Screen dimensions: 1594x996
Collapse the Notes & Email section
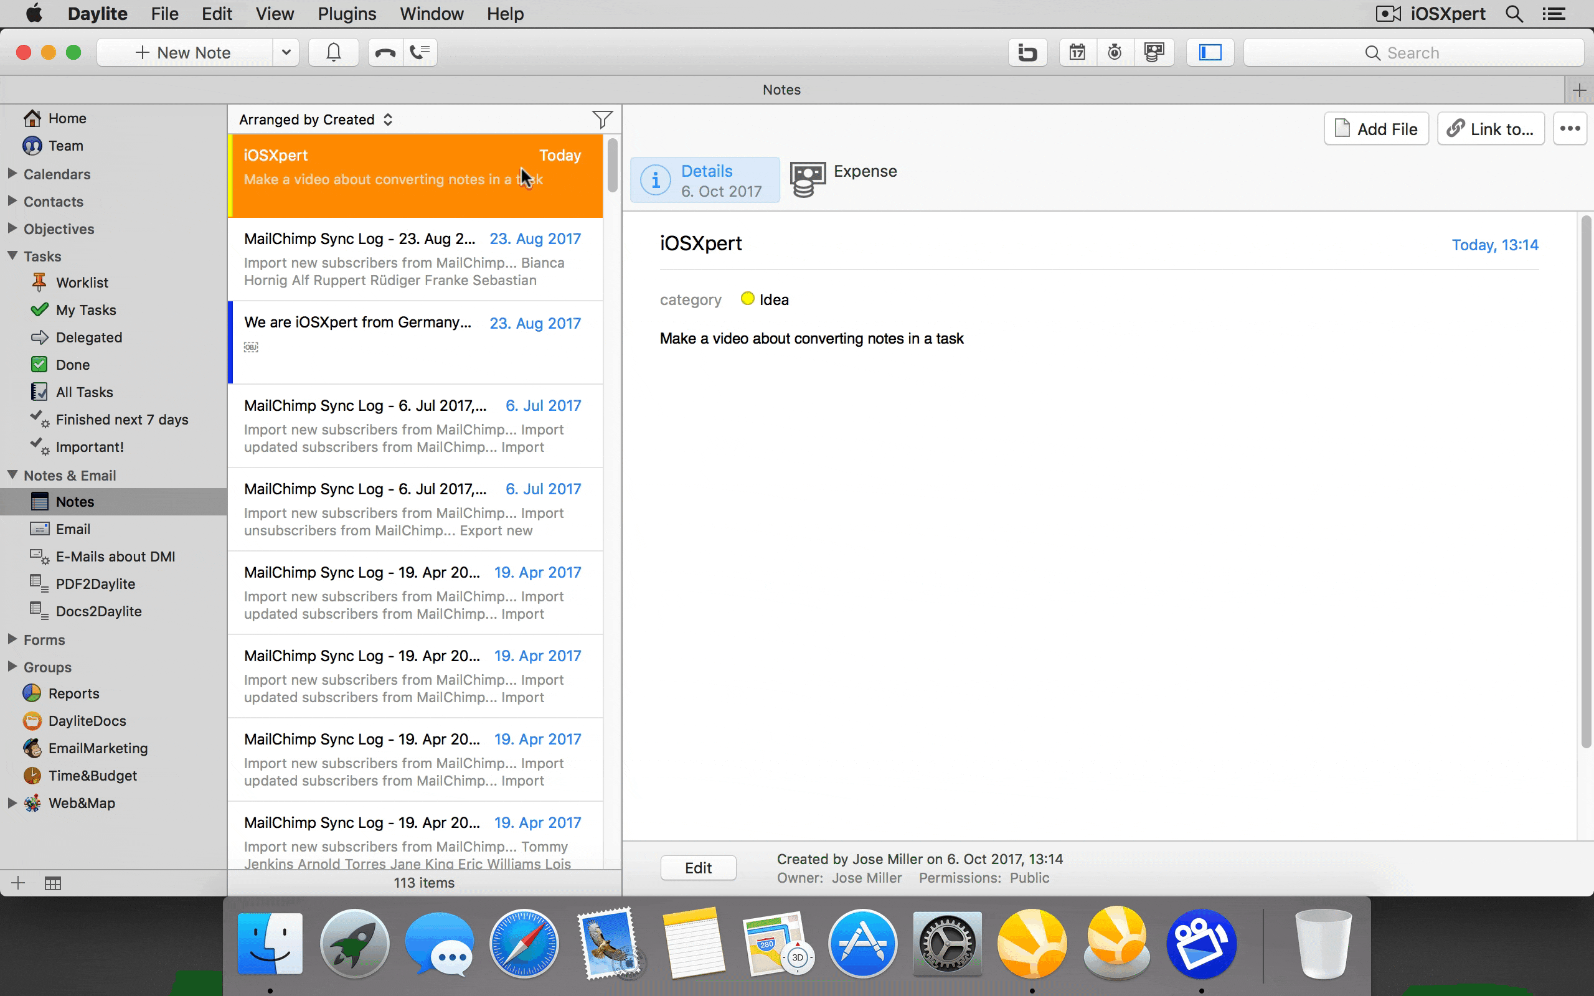12,475
